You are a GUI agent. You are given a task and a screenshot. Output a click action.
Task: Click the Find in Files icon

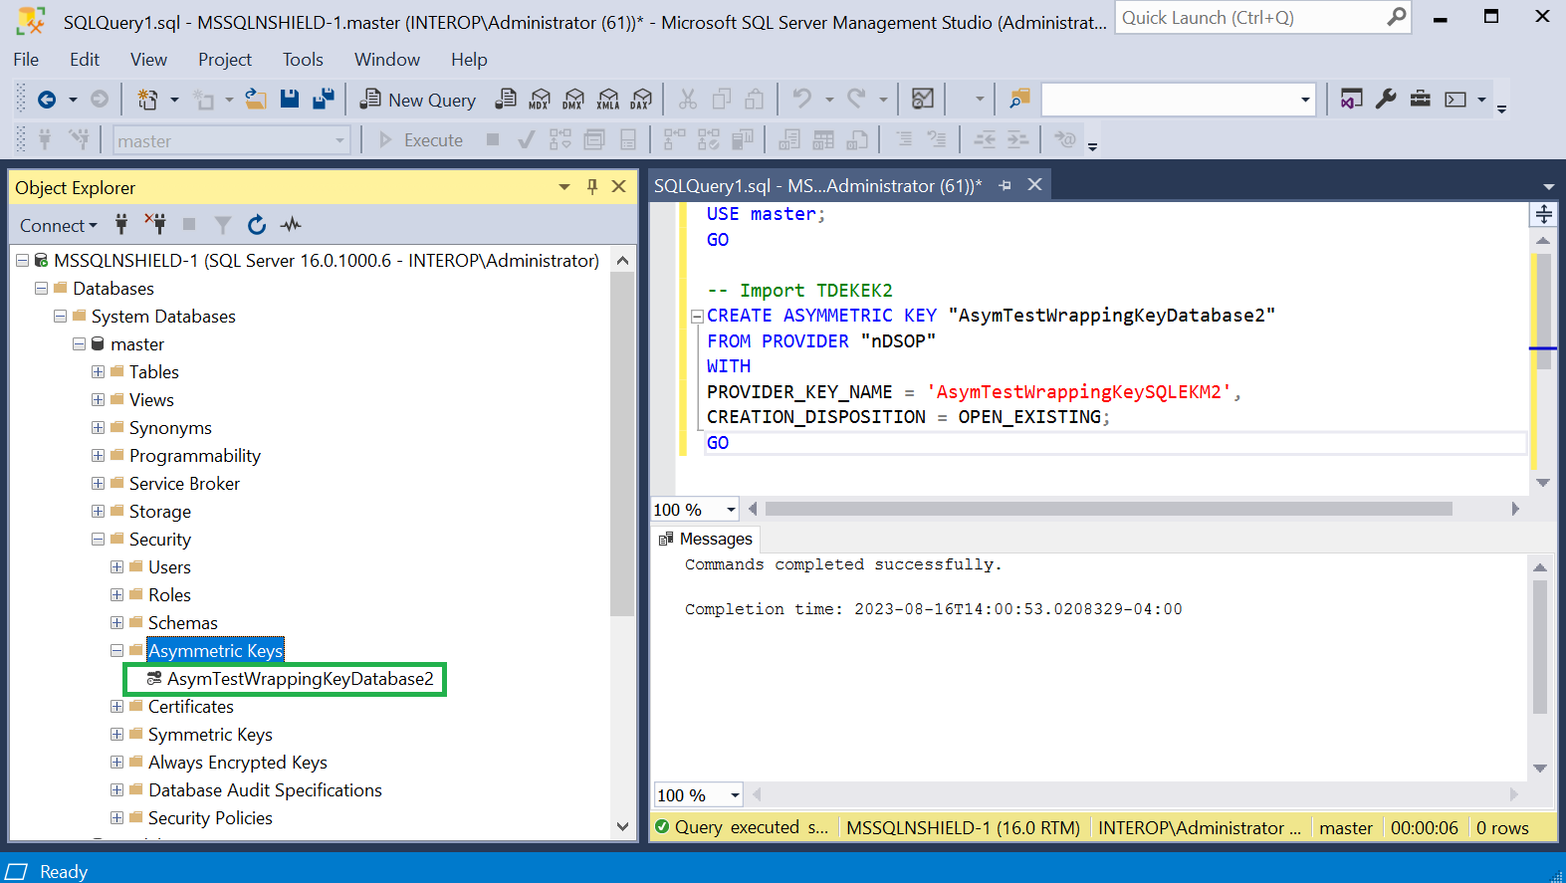point(1019,99)
